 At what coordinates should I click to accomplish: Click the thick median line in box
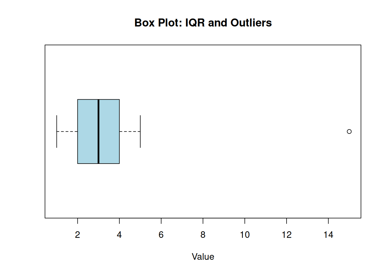(98, 132)
